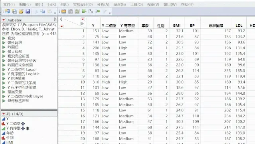Viewport: 255px width, 144px height.
Task: Click the JMP home window toolbar icon
Action: (7, 12)
